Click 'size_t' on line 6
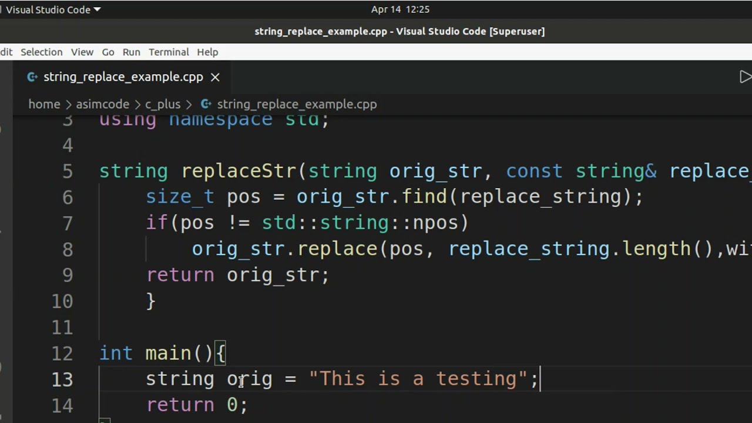Image resolution: width=752 pixels, height=423 pixels. 180,197
